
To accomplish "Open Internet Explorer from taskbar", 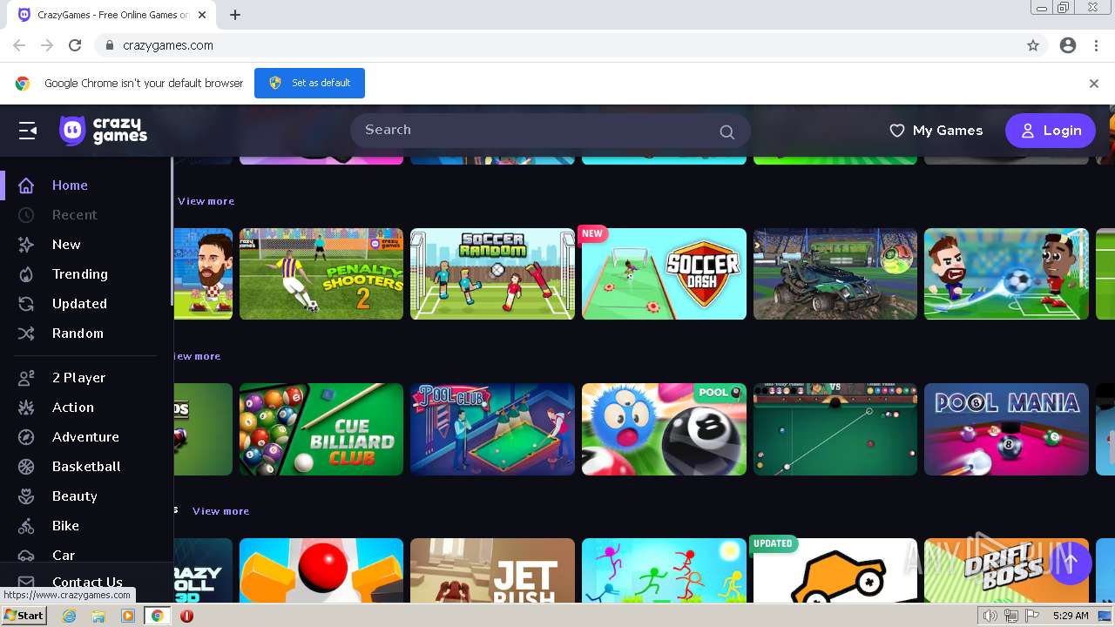I will [x=70, y=616].
